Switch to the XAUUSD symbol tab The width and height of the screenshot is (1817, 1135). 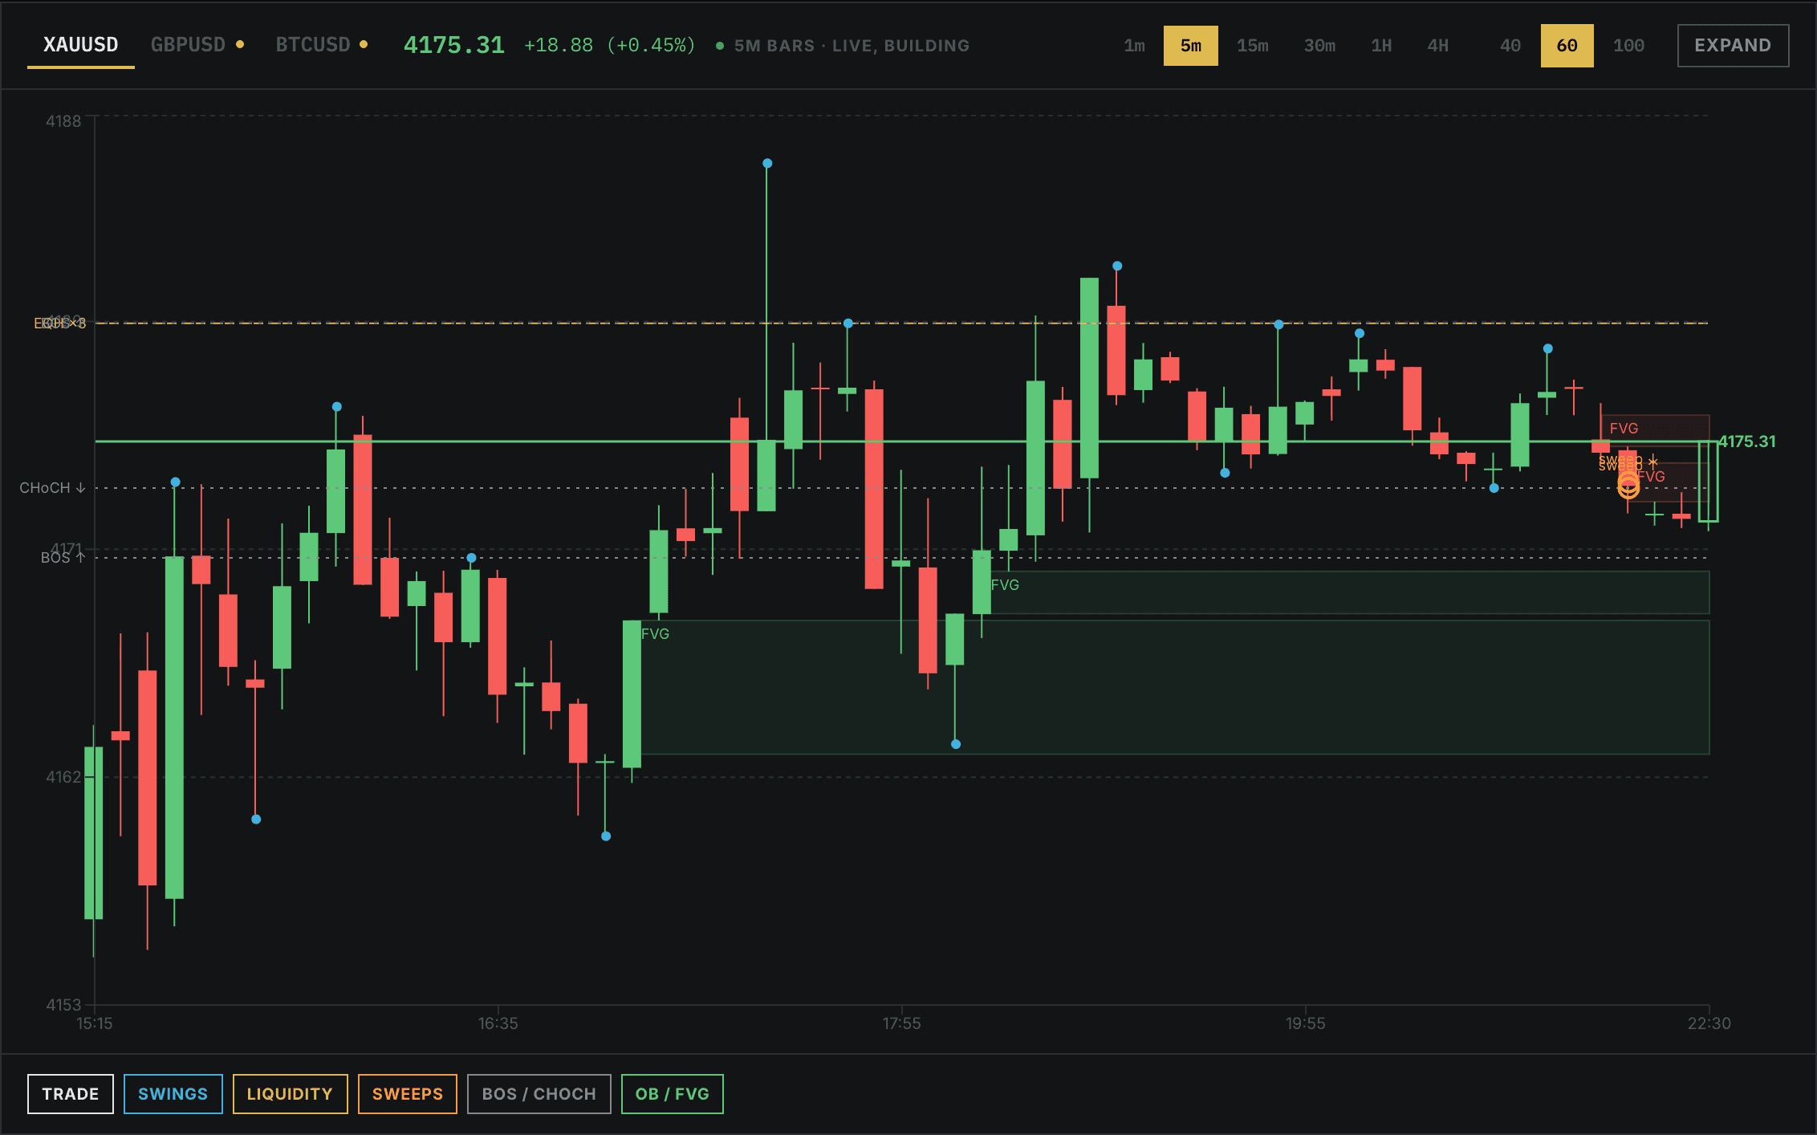[x=80, y=45]
